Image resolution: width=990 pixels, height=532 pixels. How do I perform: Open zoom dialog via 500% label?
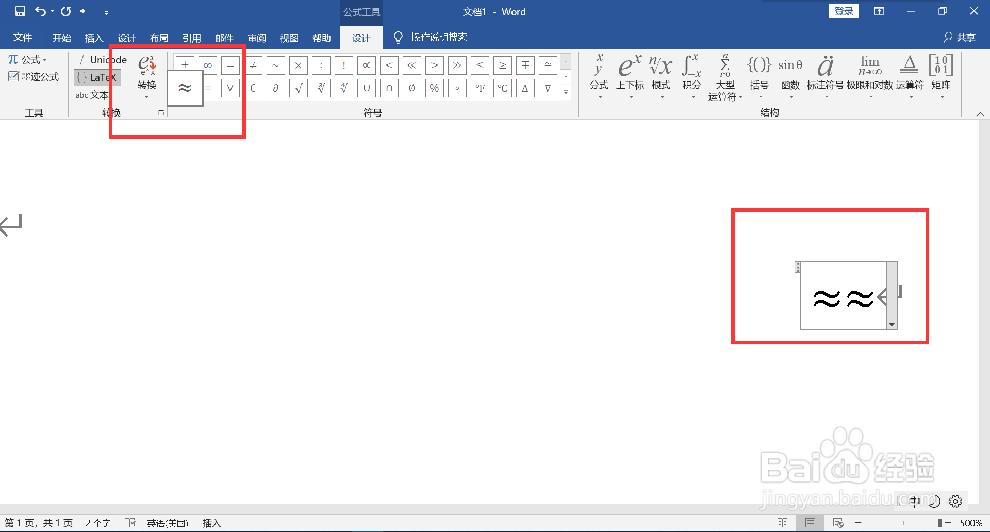tap(971, 523)
